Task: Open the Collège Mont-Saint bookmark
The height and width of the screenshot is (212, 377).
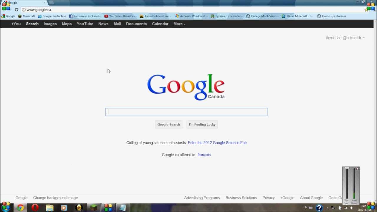Action: click(262, 16)
